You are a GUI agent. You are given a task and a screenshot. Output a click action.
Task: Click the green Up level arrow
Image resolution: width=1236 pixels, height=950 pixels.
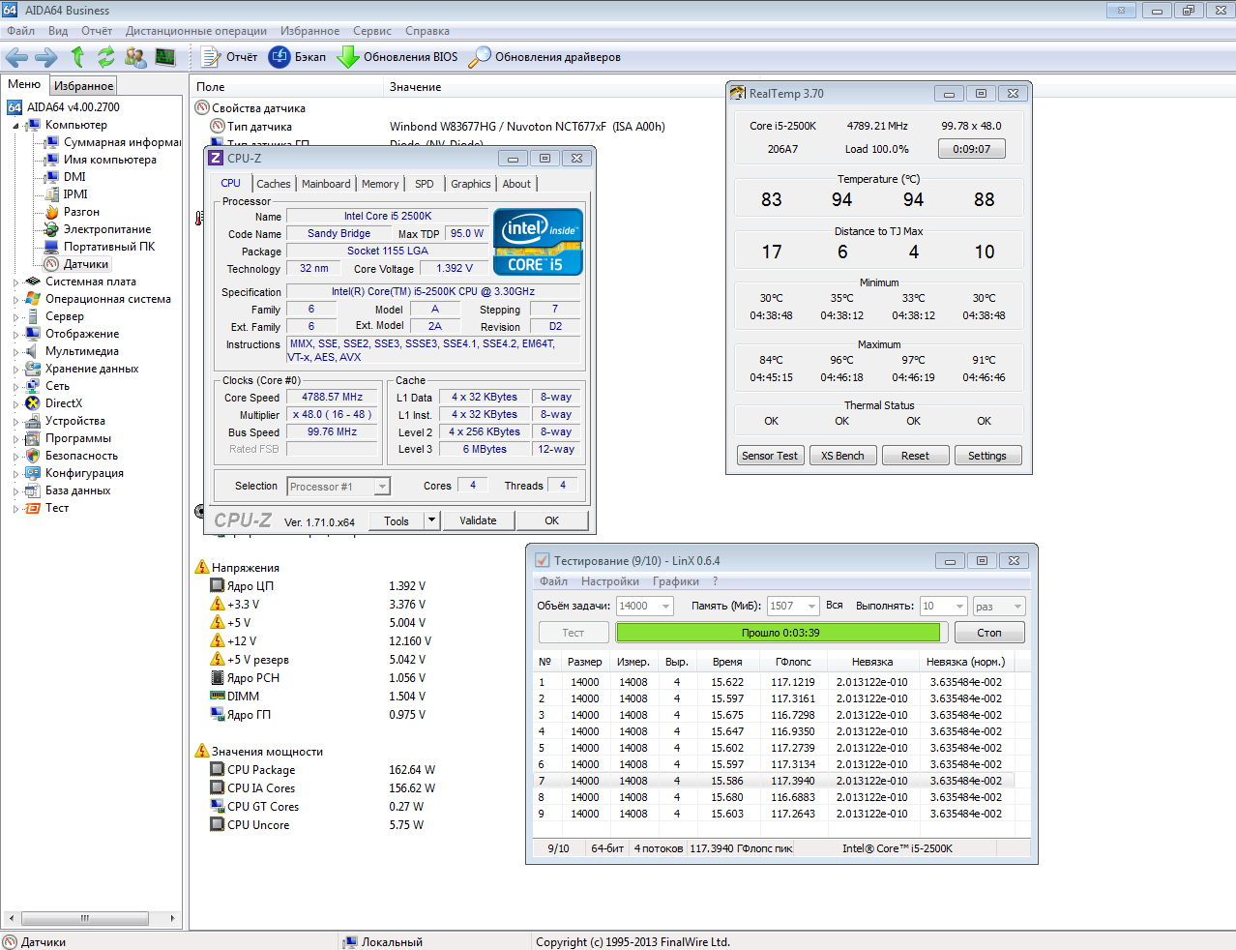pyautogui.click(x=77, y=57)
